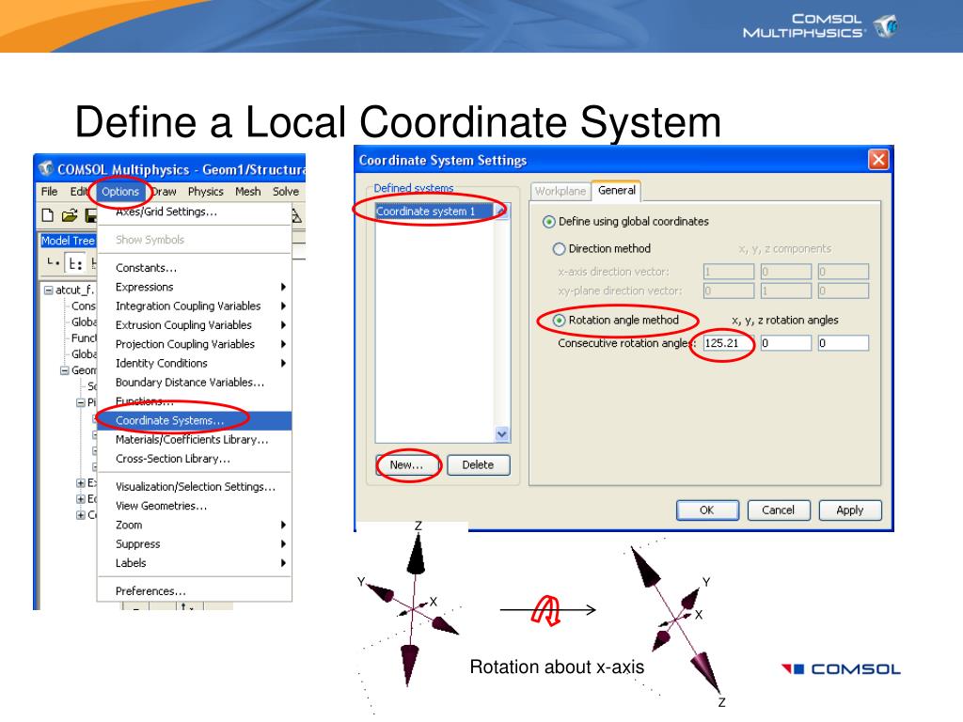The height and width of the screenshot is (722, 963).
Task: Choose Coordinate Systems menu entry
Action: point(194,420)
